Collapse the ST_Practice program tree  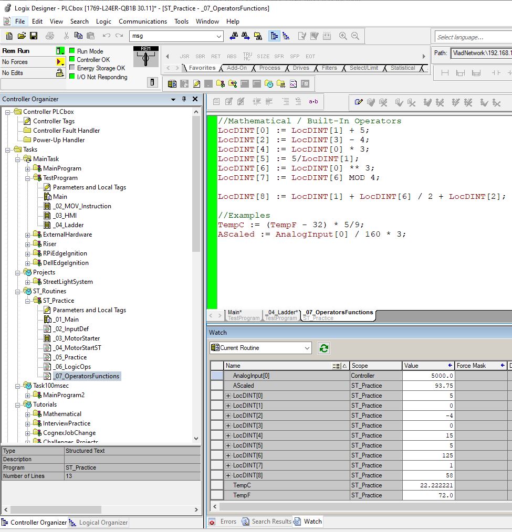pyautogui.click(x=26, y=300)
